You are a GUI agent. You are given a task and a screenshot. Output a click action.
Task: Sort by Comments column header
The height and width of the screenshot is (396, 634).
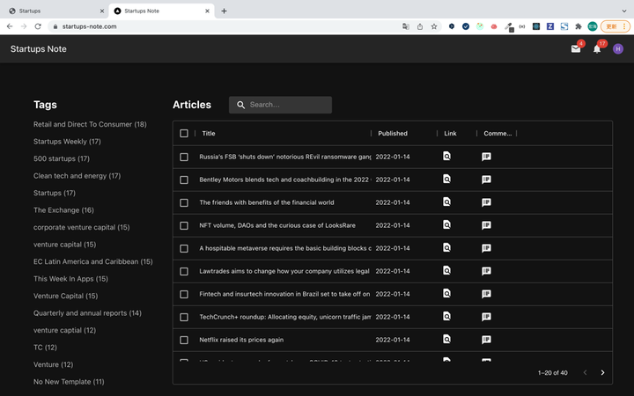tap(498, 134)
